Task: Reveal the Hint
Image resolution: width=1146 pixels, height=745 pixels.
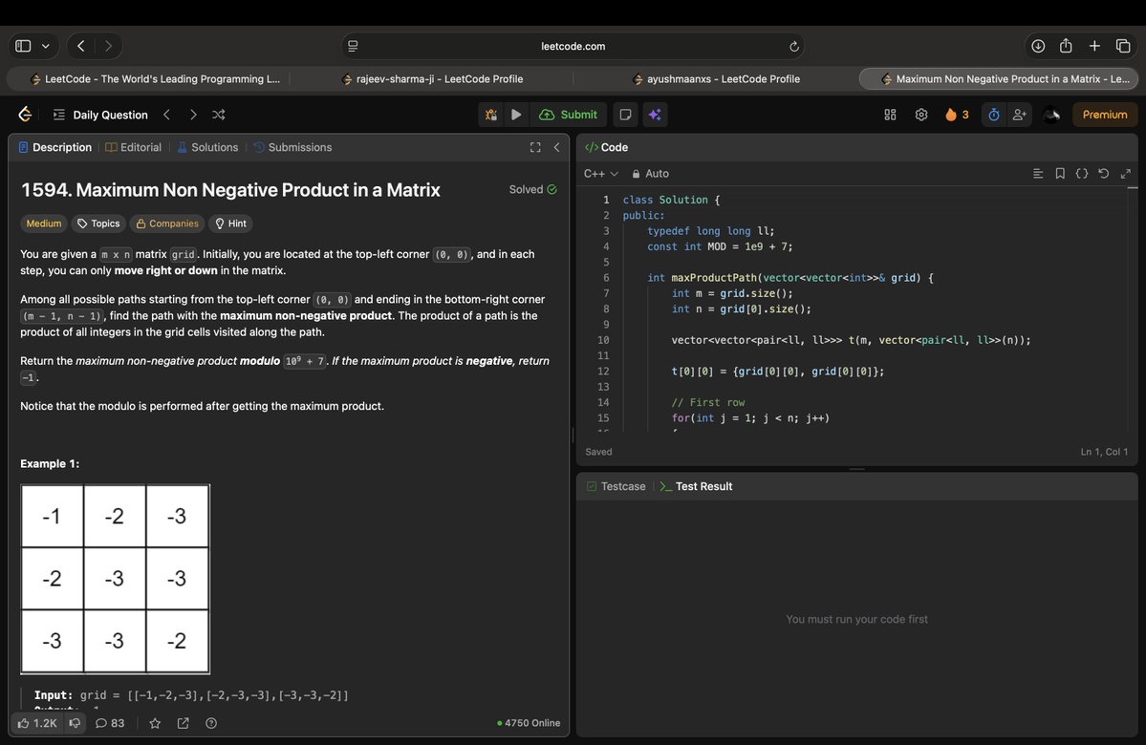Action: pos(231,223)
